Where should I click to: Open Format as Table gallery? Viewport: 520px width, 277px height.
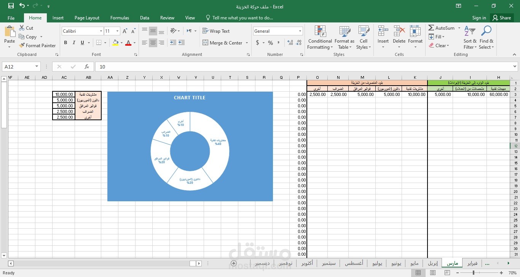click(345, 37)
